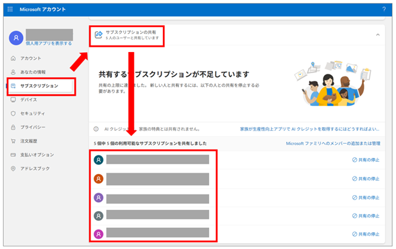The height and width of the screenshot is (249, 396).
Task: Click the サブスクリプションの共有 heading text
Action: 131,32
